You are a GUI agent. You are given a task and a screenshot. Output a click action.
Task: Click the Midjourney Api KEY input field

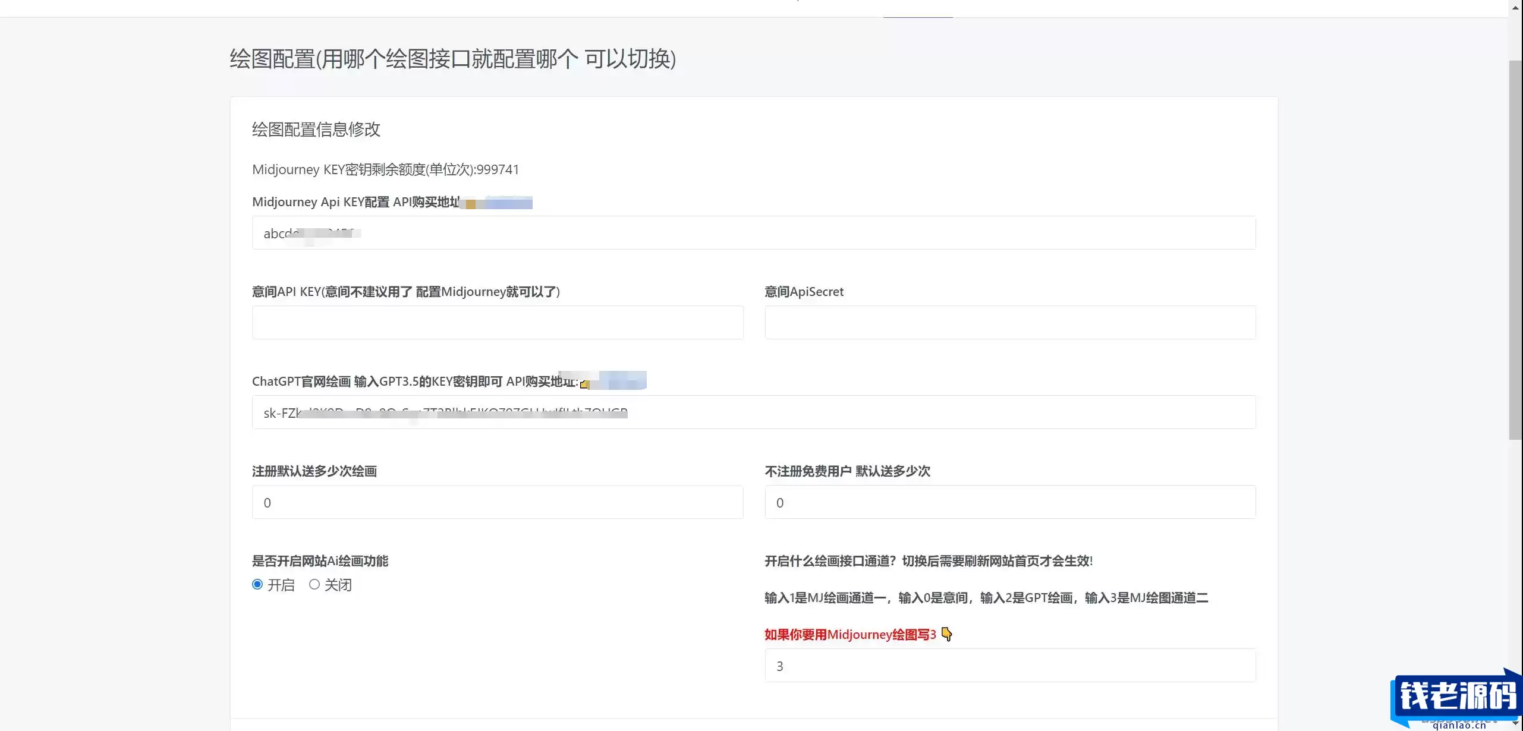754,233
